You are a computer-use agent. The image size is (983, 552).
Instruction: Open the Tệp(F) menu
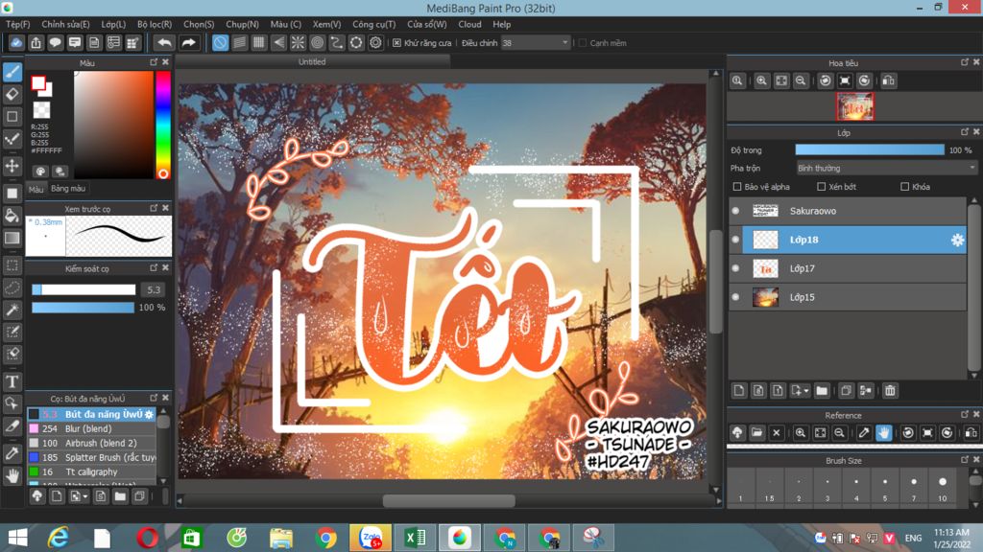pos(17,24)
